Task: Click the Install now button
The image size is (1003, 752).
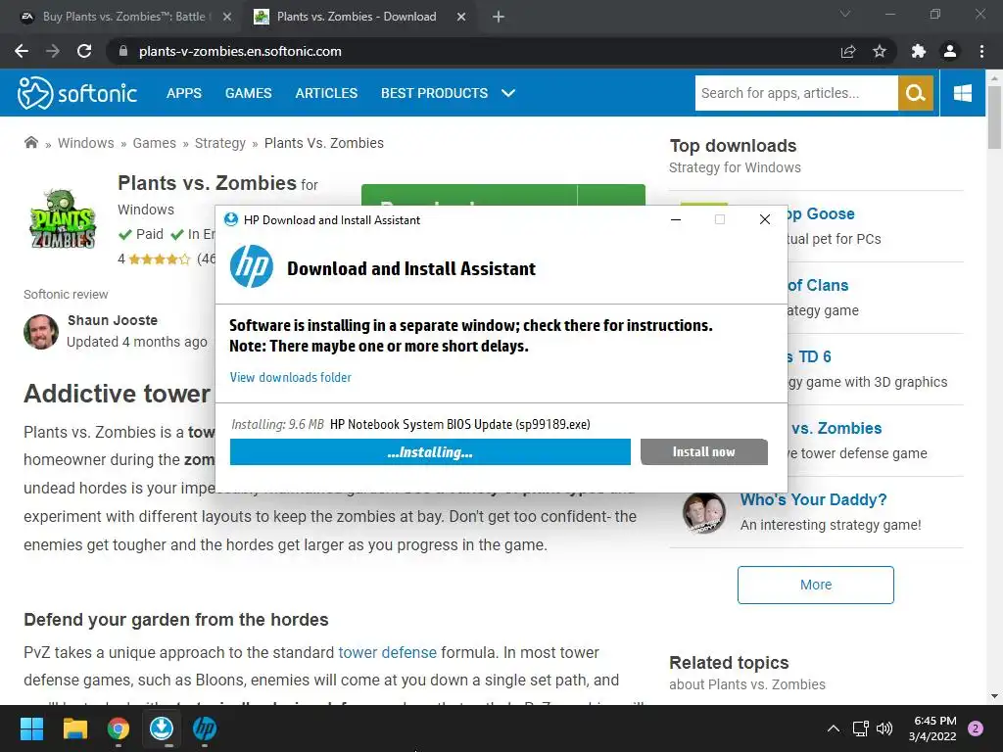Action: pos(703,452)
